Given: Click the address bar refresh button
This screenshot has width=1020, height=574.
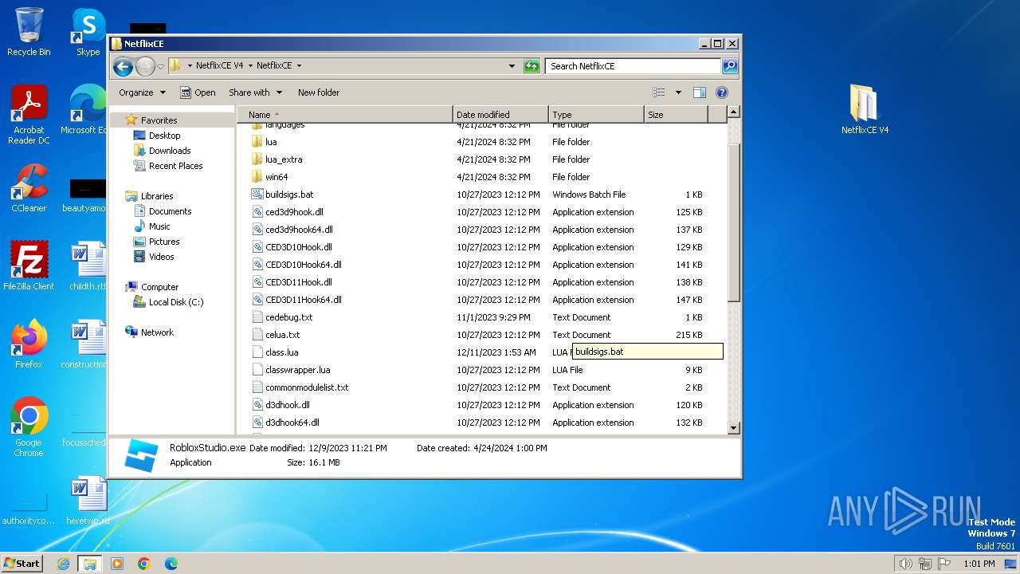Looking at the screenshot, I should pos(532,66).
